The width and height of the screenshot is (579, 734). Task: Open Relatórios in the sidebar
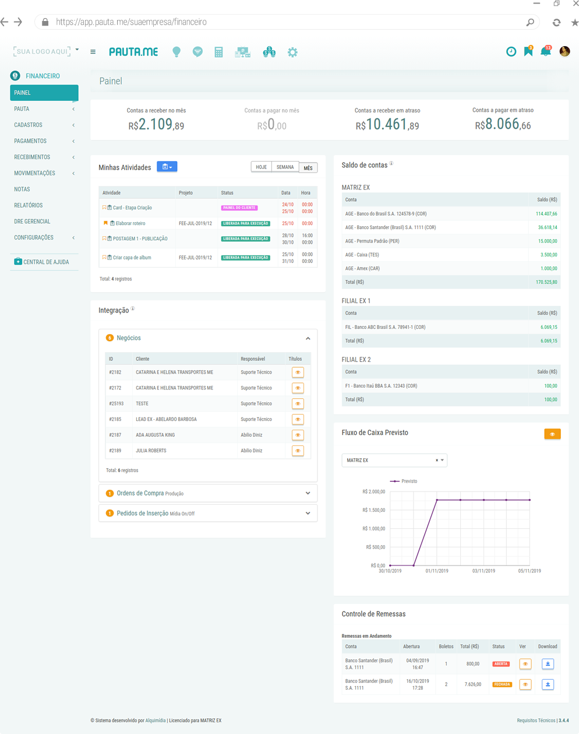(x=44, y=205)
